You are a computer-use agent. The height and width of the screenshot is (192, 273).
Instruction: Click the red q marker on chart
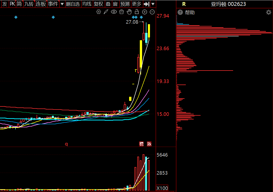pyautogui.click(x=66, y=144)
